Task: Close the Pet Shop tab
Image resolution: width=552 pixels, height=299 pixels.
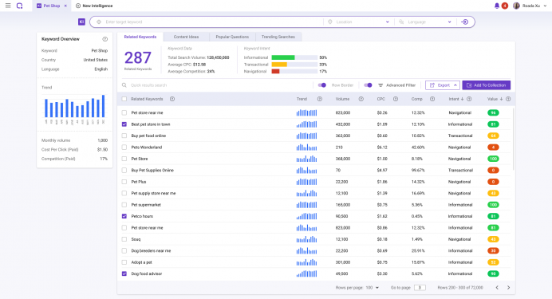Action: (x=65, y=6)
